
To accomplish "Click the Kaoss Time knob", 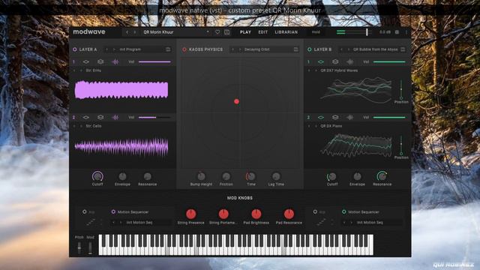I will 250,176.
